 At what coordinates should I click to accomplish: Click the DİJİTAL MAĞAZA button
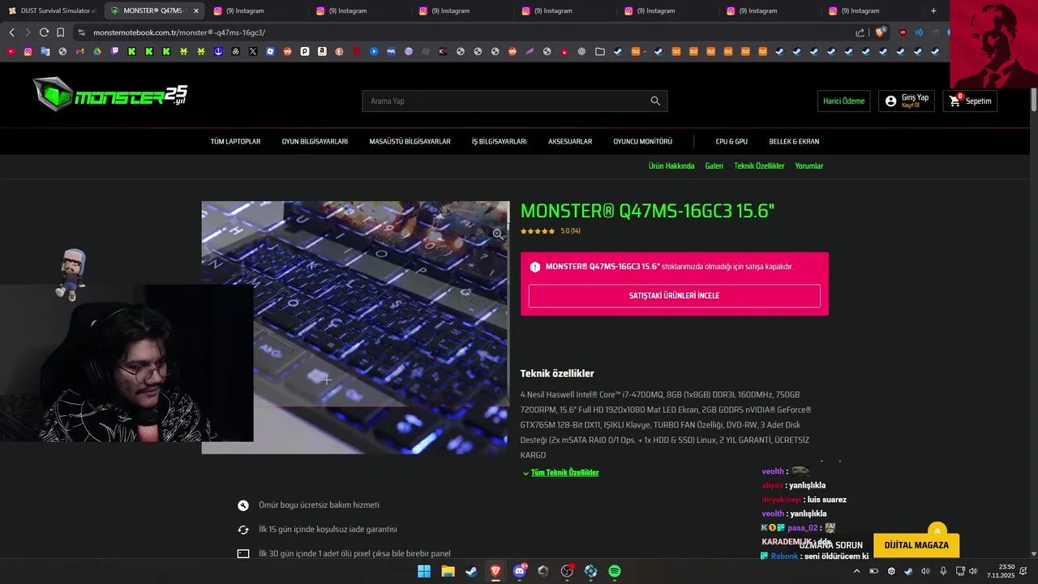pos(916,545)
